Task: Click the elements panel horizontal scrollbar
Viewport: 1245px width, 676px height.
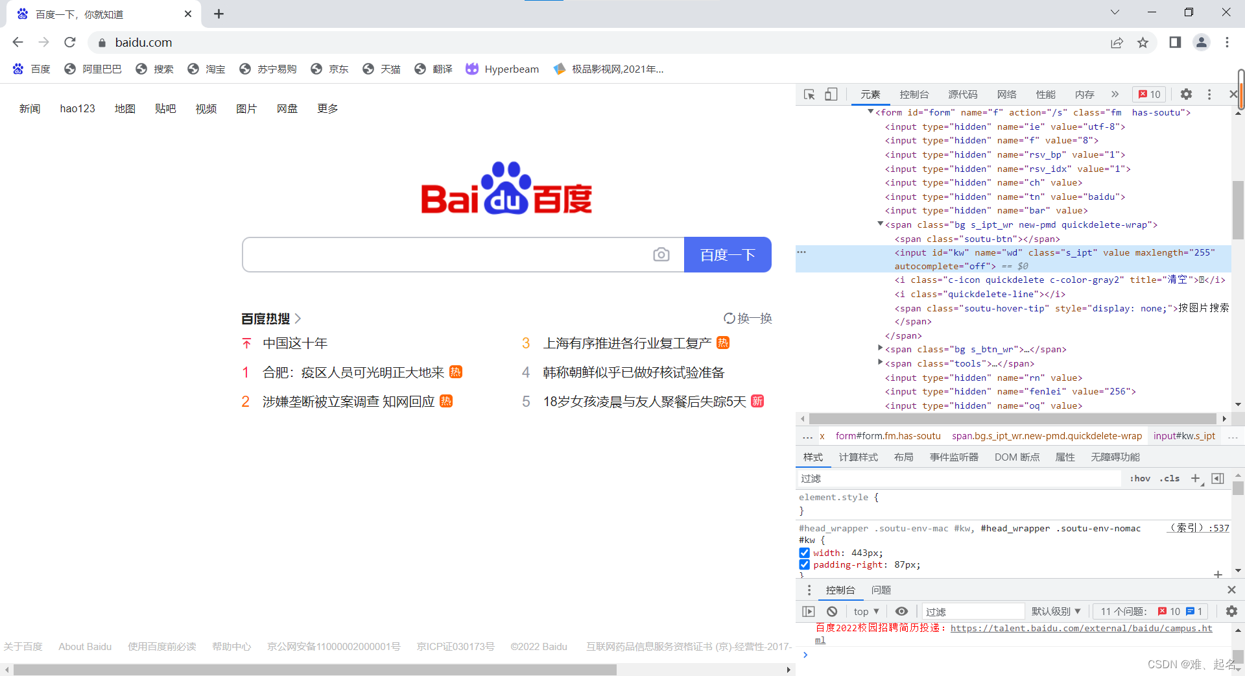Action: click(1013, 418)
